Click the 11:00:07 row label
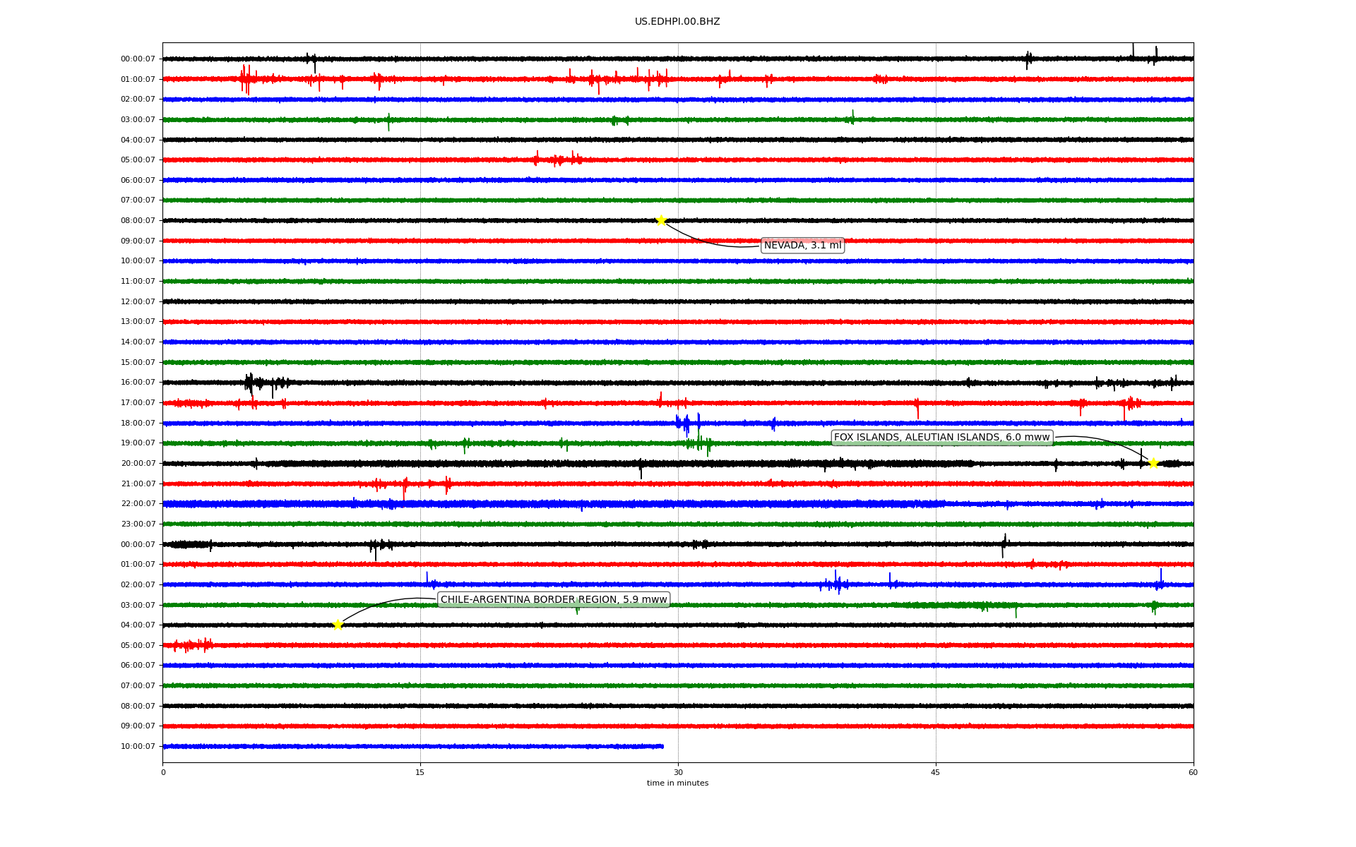1356x847 pixels. coord(138,282)
